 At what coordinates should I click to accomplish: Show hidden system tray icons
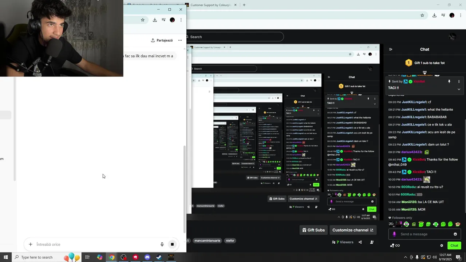406,257
